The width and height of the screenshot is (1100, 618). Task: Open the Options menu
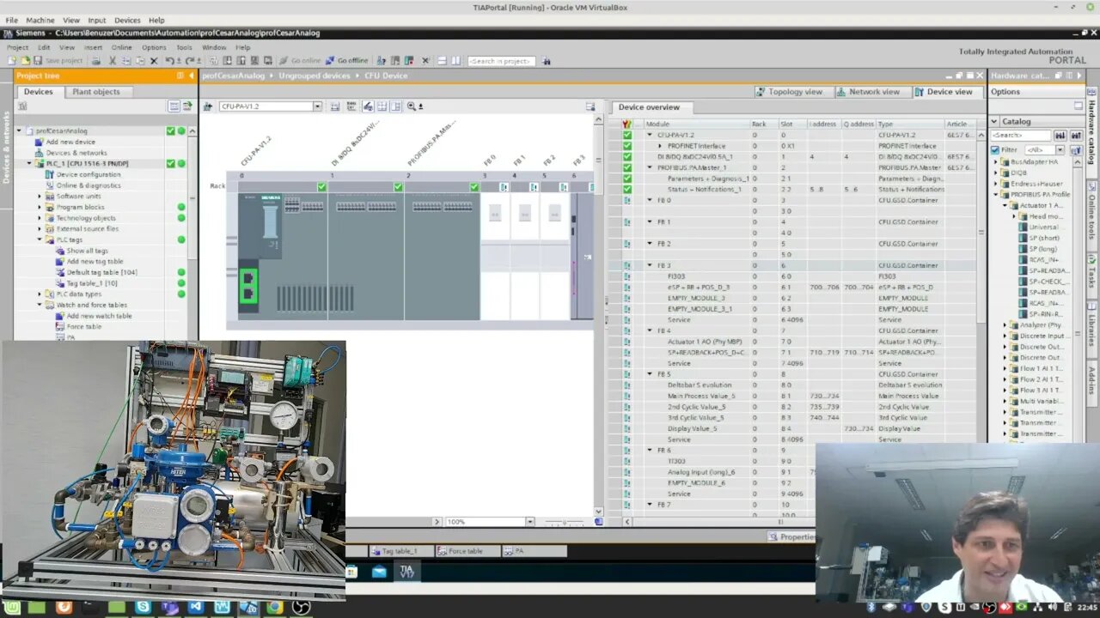154,47
